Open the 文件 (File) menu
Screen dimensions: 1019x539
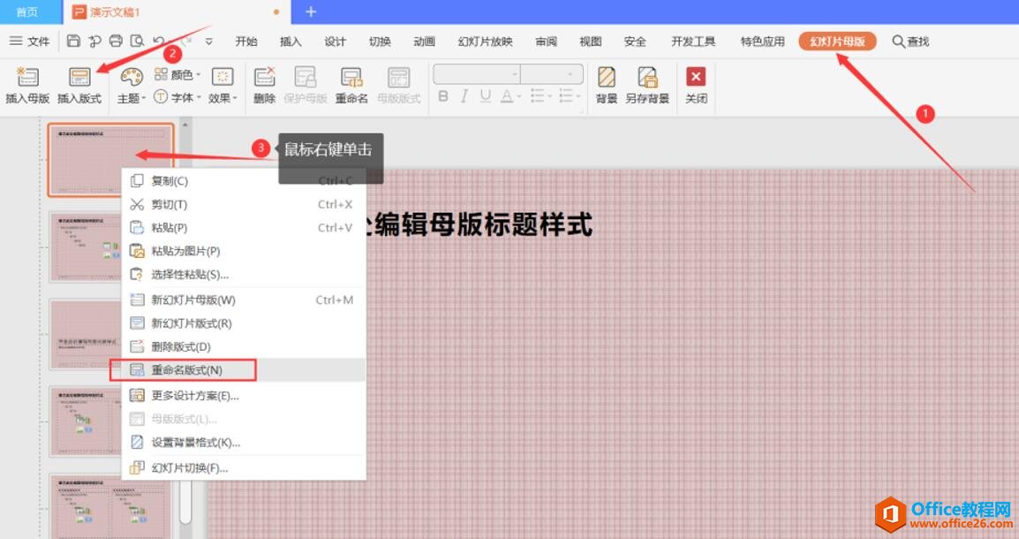(30, 42)
